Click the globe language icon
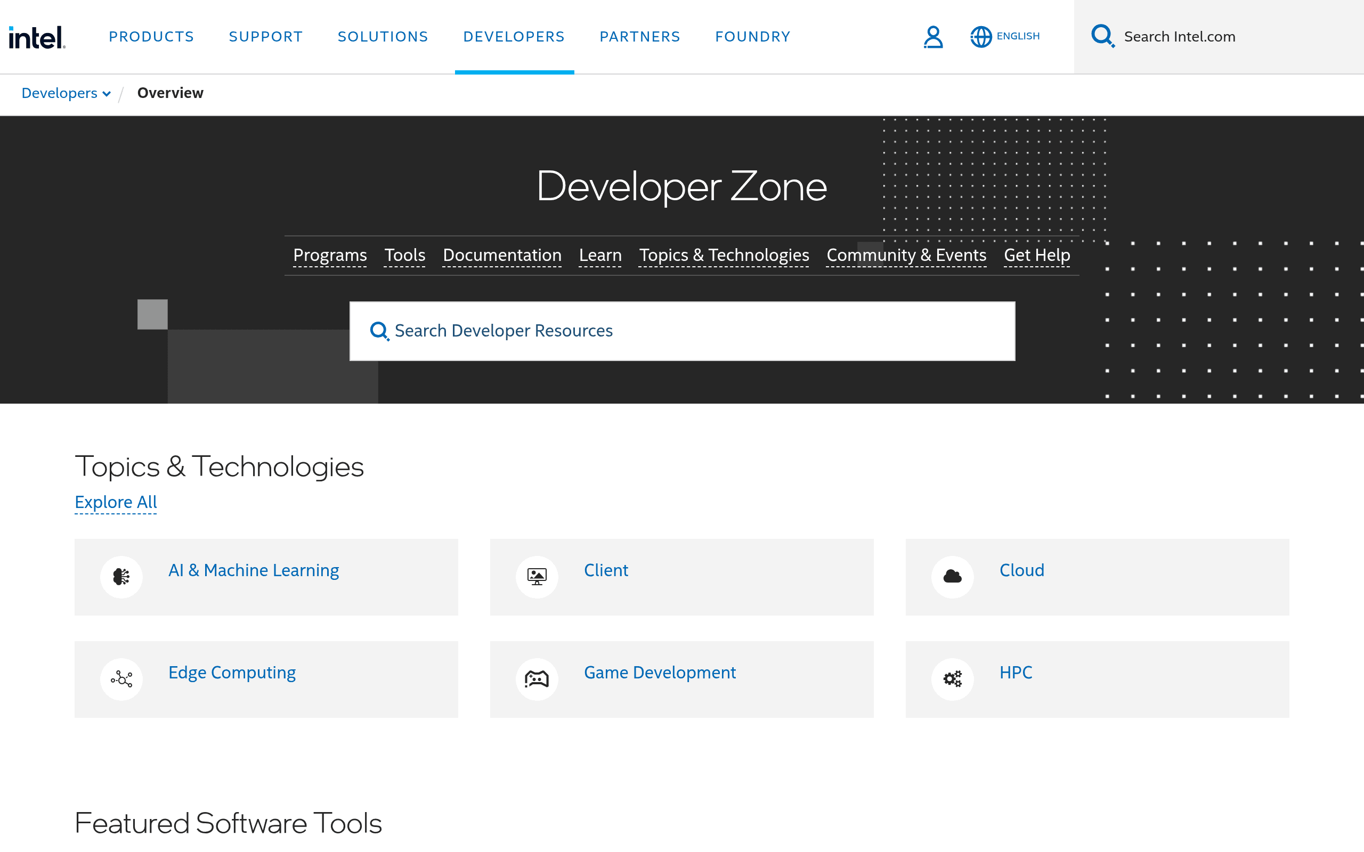The width and height of the screenshot is (1364, 852). click(x=981, y=37)
